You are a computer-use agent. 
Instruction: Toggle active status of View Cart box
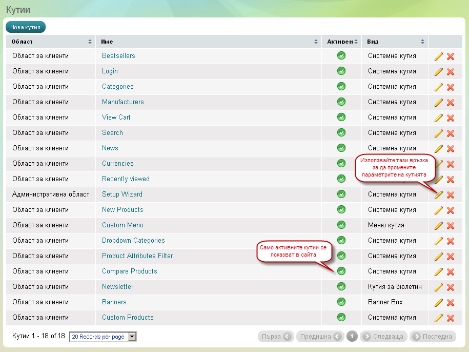pos(341,118)
